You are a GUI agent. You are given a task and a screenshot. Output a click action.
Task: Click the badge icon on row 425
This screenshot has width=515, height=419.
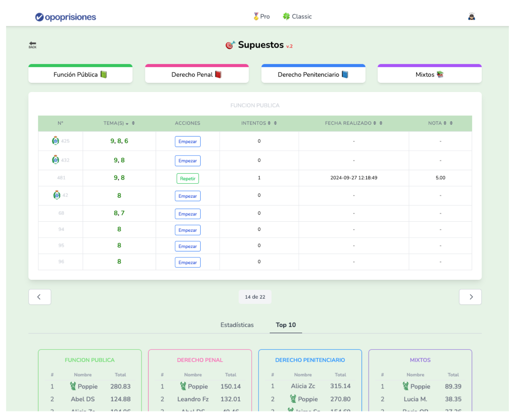pyautogui.click(x=55, y=141)
